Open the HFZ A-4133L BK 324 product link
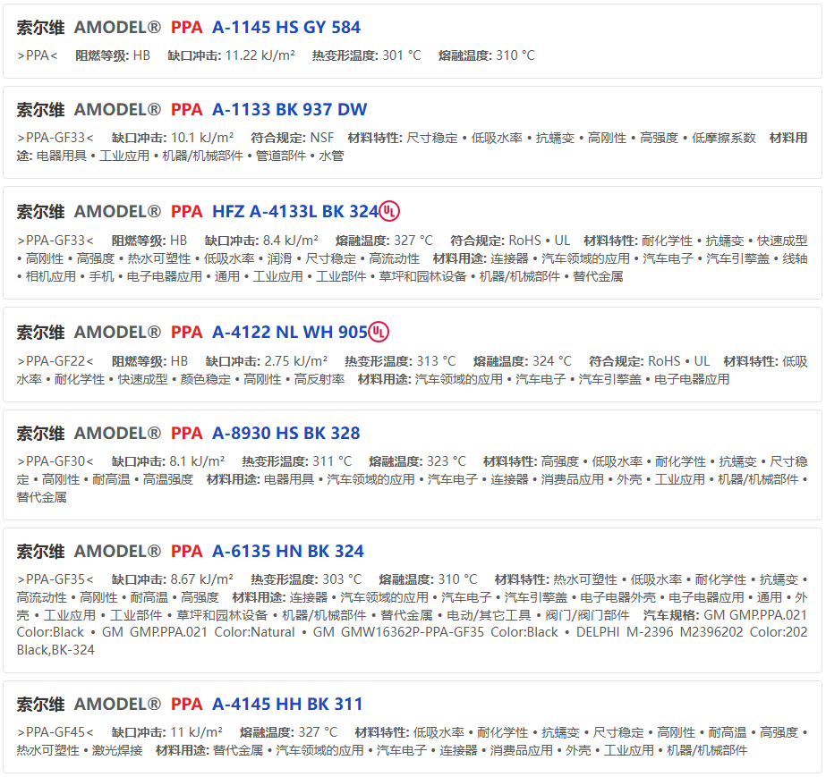This screenshot has width=826, height=777. pos(295,212)
